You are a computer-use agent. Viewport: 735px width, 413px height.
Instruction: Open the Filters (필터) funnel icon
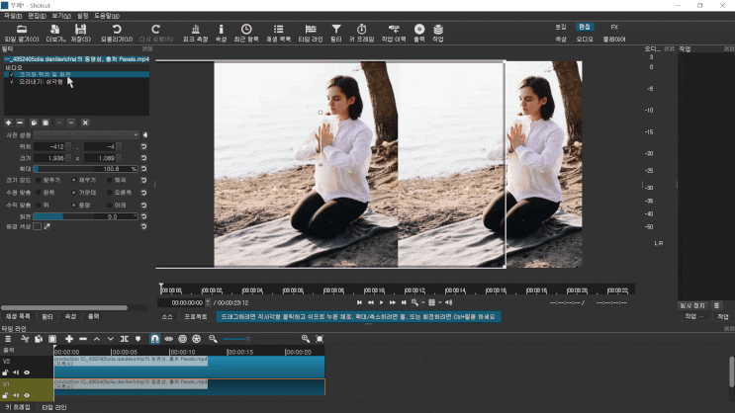tap(336, 29)
